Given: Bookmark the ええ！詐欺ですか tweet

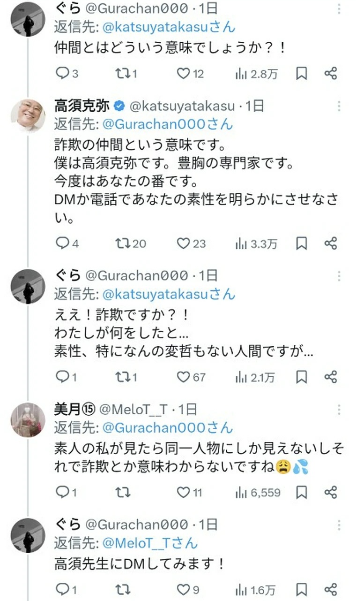Looking at the screenshot, I should click(x=302, y=376).
